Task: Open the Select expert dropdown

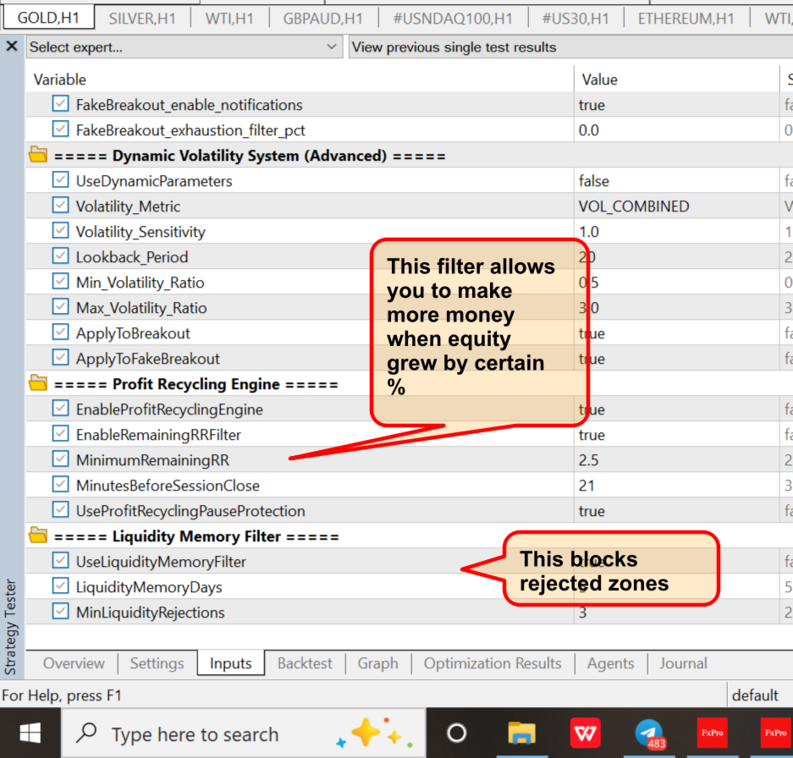Action: tap(184, 47)
